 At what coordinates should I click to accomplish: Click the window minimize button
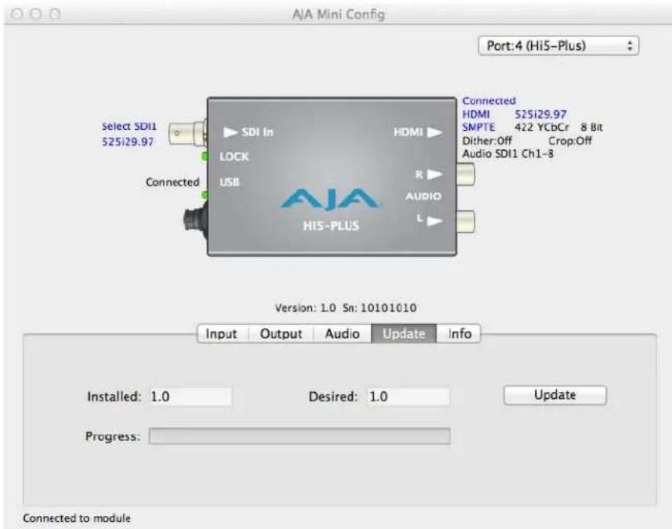coord(36,14)
